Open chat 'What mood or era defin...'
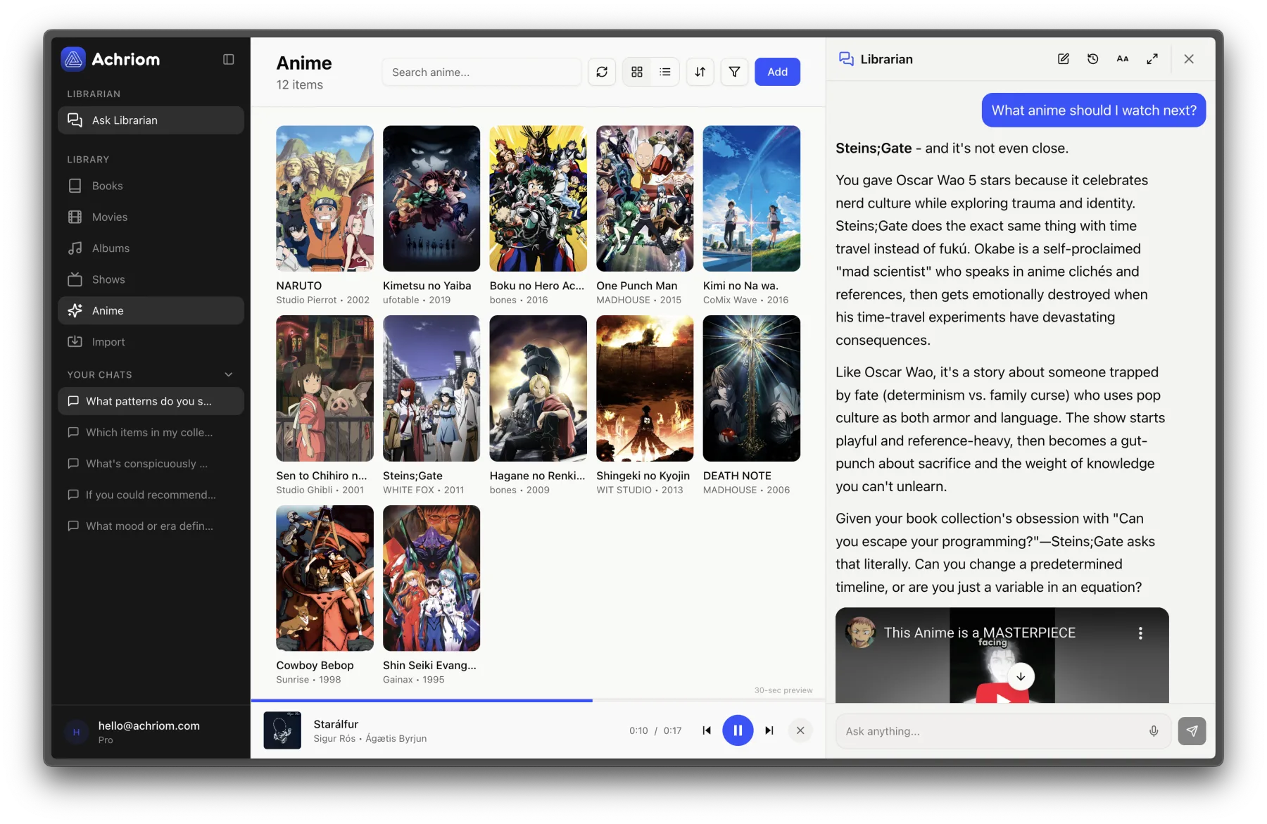Image resolution: width=1267 pixels, height=824 pixels. tap(151, 526)
